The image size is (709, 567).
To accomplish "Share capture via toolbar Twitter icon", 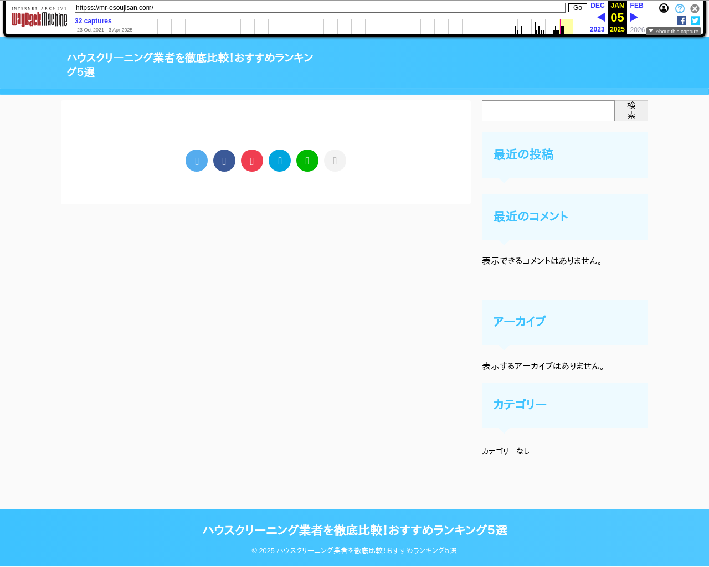I will click(x=695, y=20).
